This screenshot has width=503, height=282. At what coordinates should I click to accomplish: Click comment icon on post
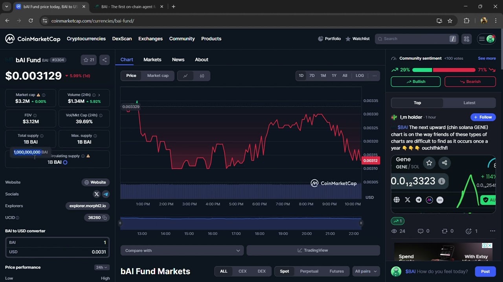pos(420,231)
